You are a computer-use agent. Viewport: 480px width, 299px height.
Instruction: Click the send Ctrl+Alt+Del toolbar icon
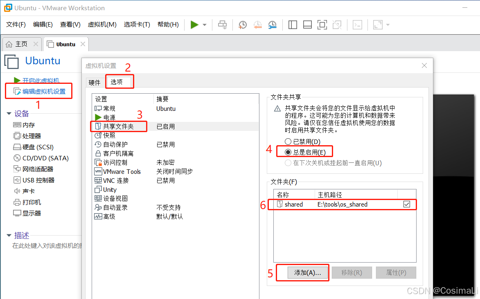pos(223,25)
